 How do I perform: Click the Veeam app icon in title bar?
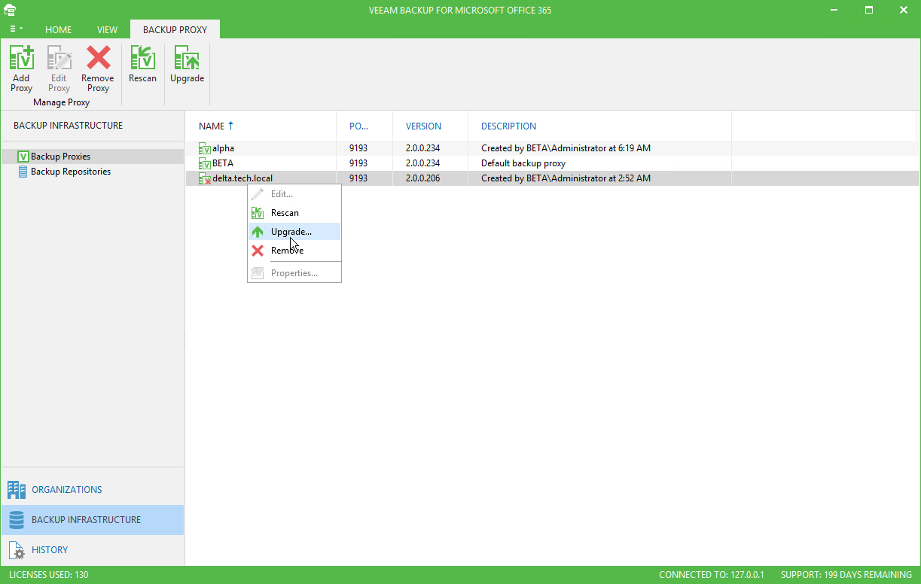[x=10, y=11]
